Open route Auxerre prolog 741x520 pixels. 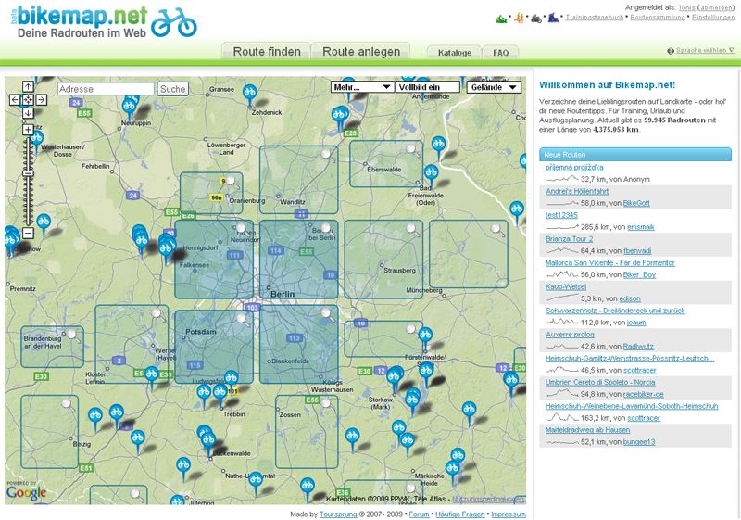[570, 335]
